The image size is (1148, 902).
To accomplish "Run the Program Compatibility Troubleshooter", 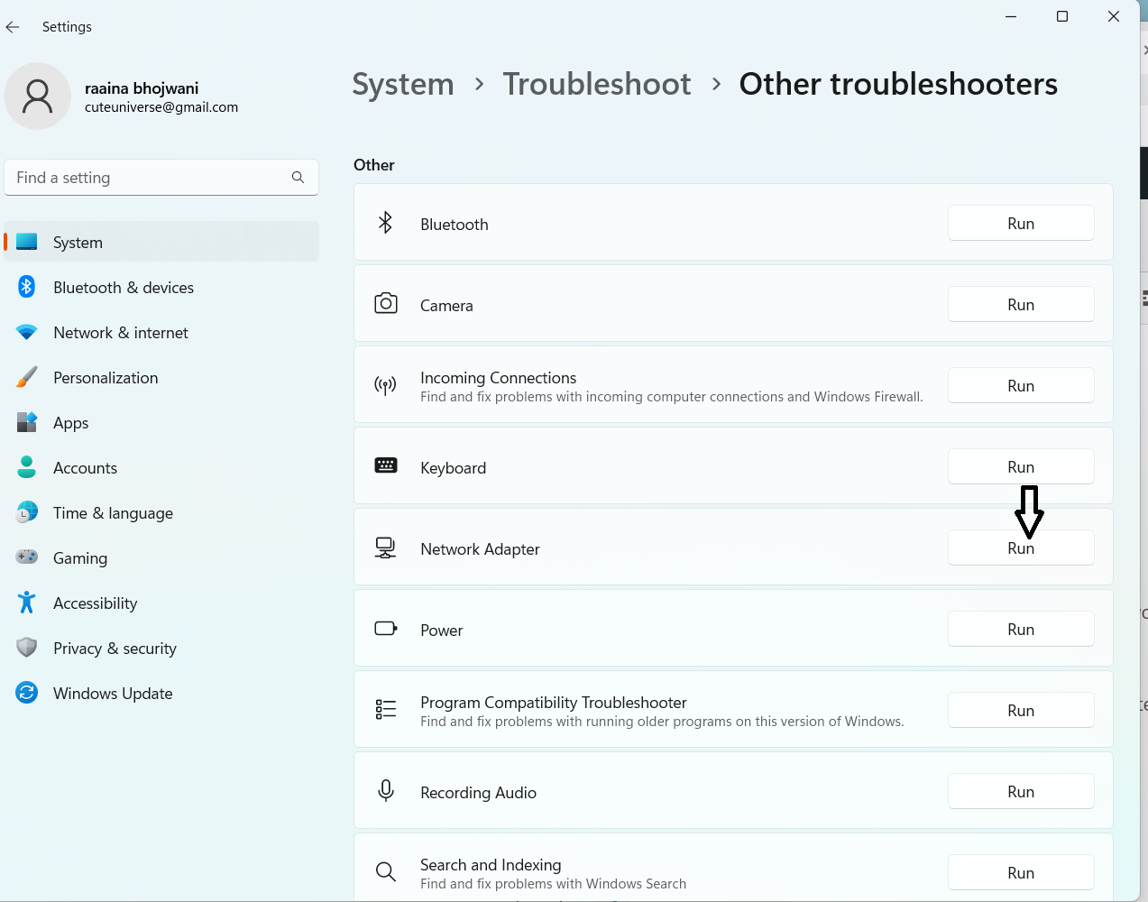I will pos(1021,711).
